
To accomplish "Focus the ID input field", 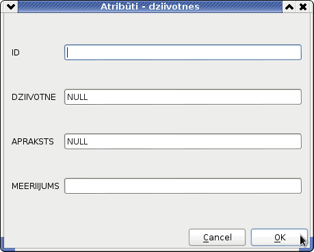I will (183, 53).
